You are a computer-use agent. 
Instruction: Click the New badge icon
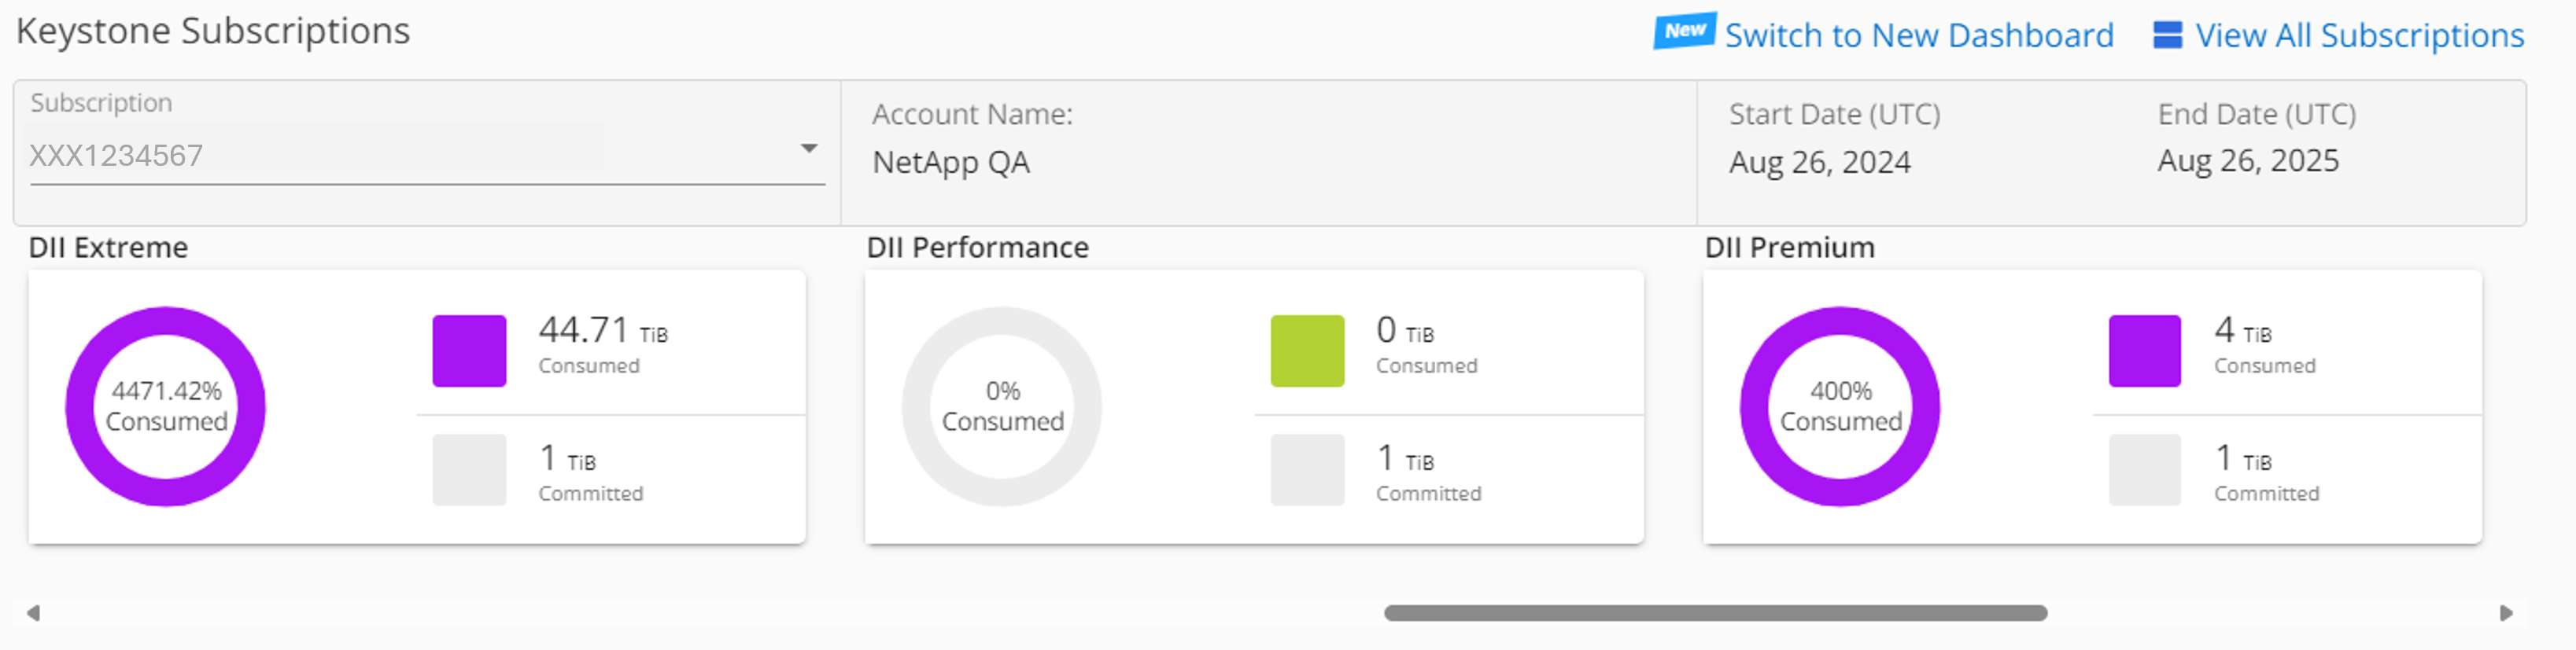[1684, 31]
